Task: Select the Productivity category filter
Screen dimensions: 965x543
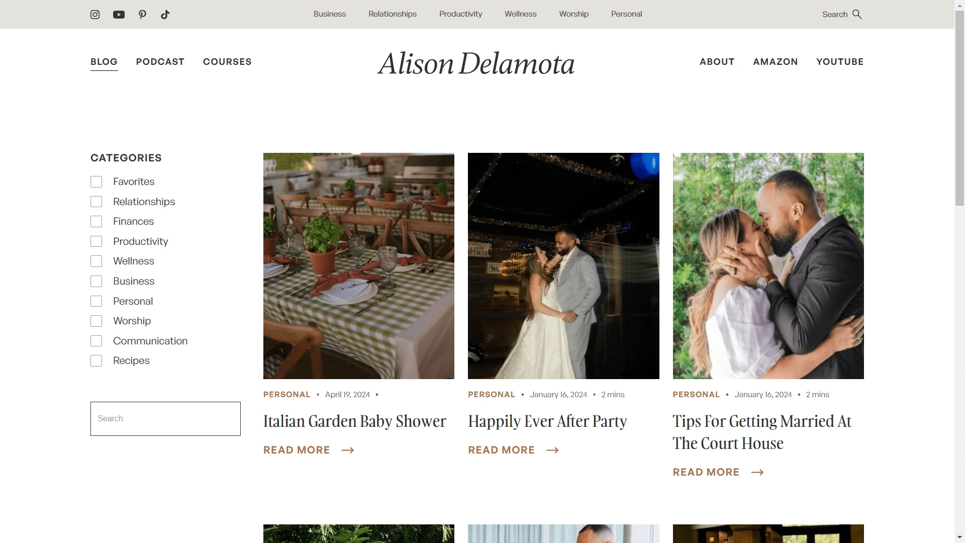Action: click(96, 241)
